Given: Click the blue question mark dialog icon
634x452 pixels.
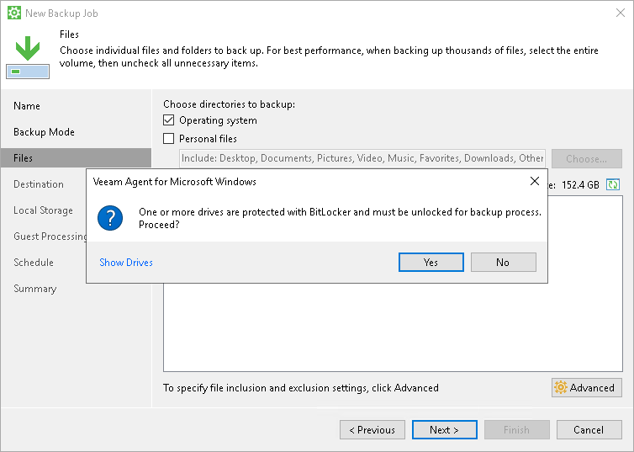Looking at the screenshot, I should coord(110,218).
